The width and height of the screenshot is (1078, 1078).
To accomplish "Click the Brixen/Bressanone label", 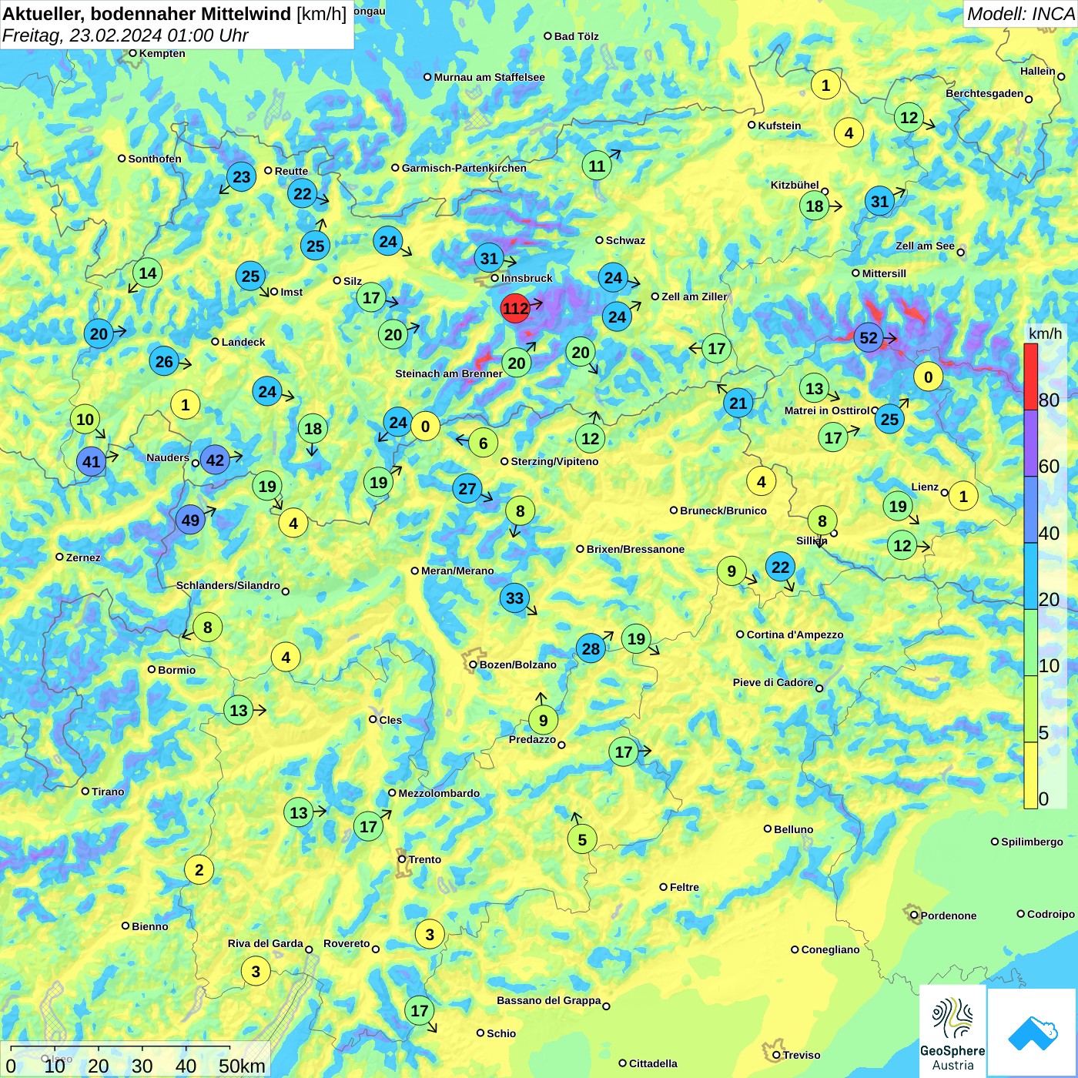I will (x=635, y=549).
